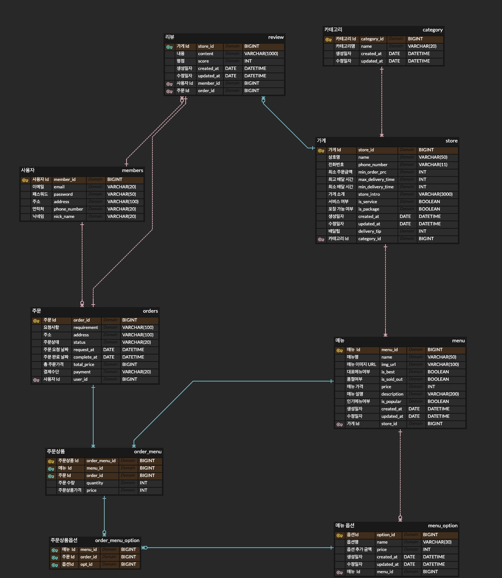502x578 pixels.
Task: Select the key icon next to category_id in category table
Action: coord(329,39)
